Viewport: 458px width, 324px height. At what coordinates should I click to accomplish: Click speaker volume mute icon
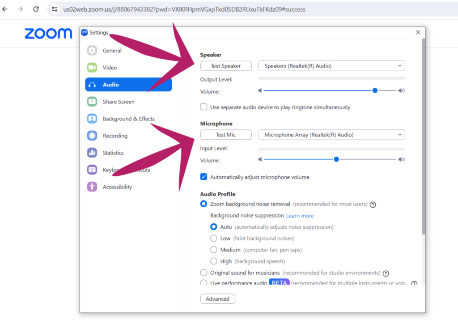tap(260, 90)
